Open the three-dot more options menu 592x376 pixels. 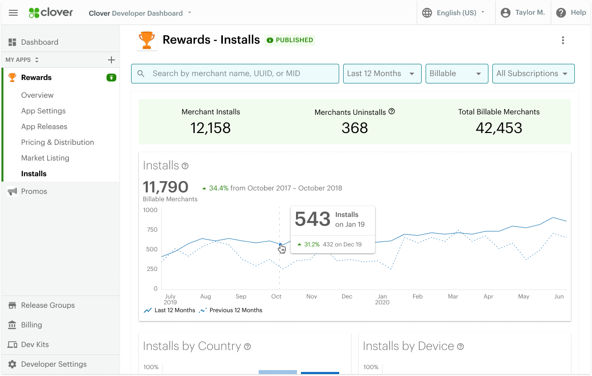tap(563, 40)
